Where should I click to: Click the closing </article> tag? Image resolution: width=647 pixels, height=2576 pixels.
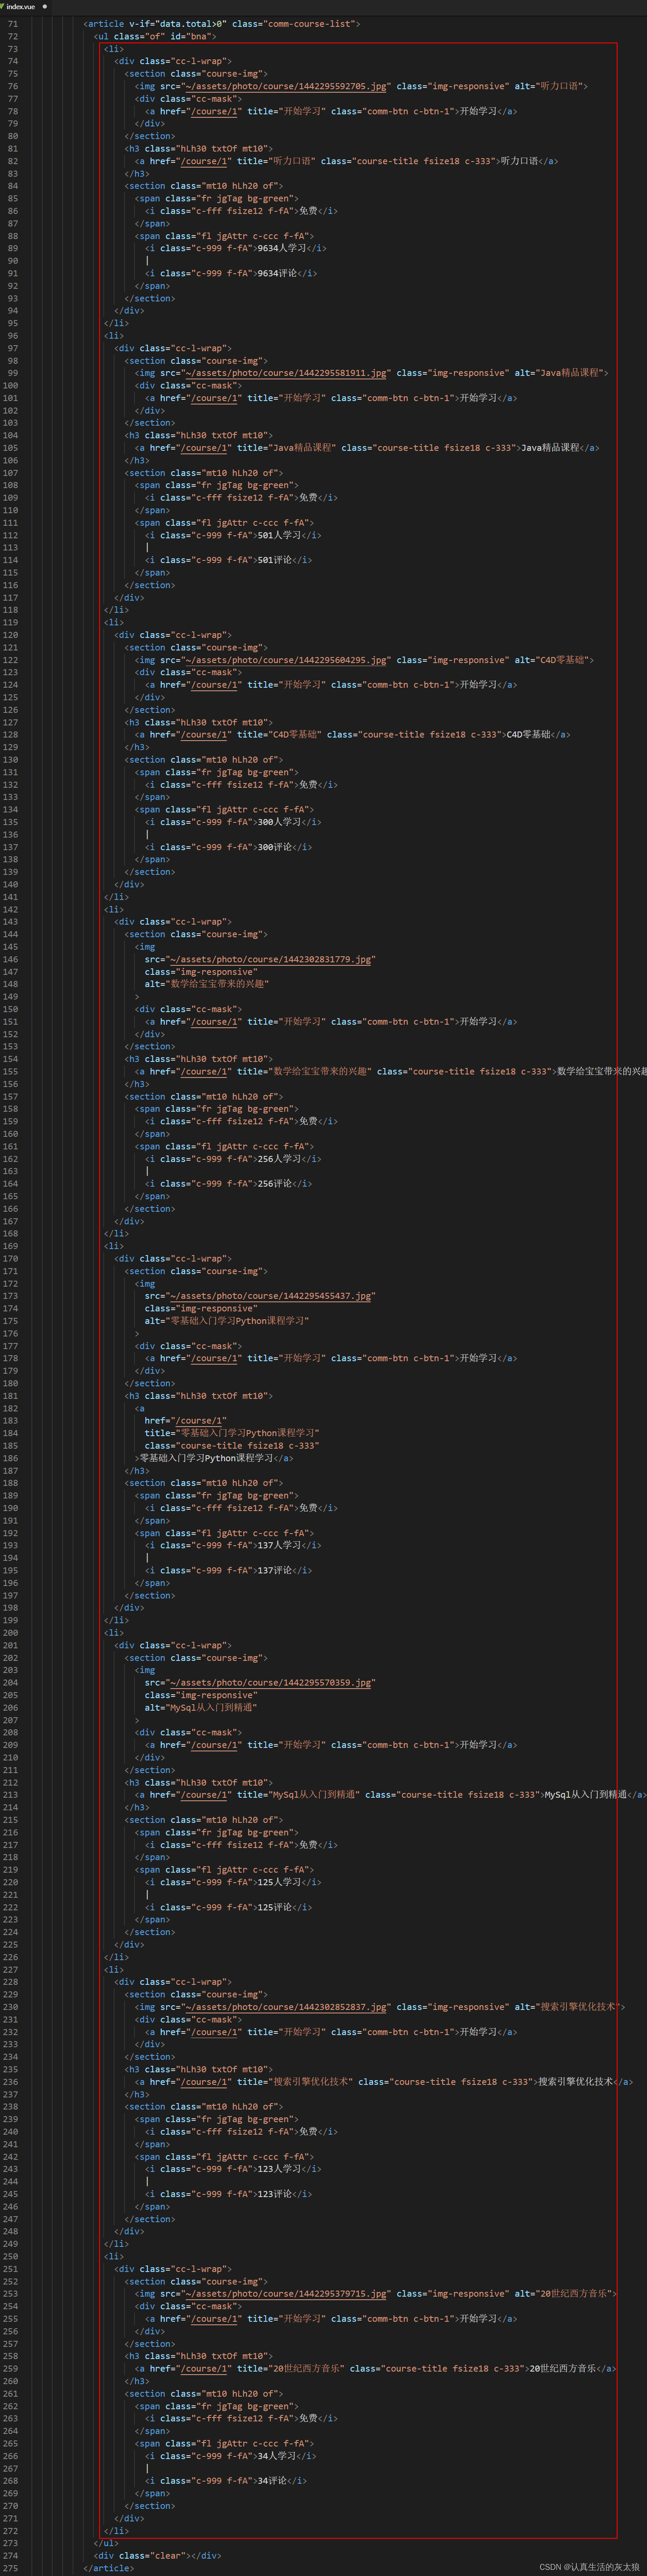(x=108, y=2568)
